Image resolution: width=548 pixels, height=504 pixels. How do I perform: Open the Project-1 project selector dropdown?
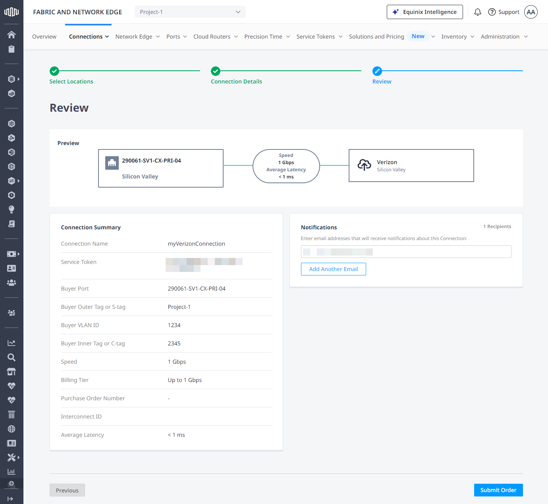190,12
